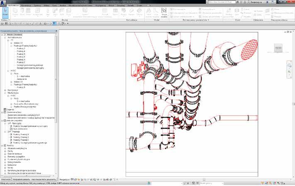Select Szczegół podwieszenia_rzut z góry view
This screenshot has width=295, height=186.
[30, 68]
